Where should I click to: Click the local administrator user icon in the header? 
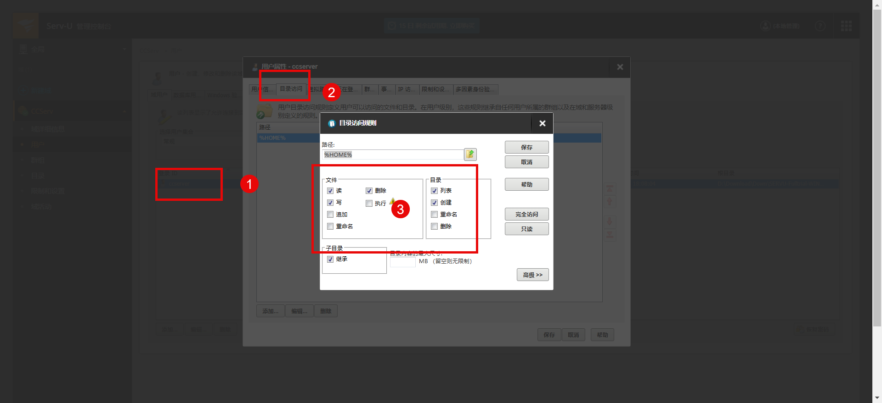(765, 26)
